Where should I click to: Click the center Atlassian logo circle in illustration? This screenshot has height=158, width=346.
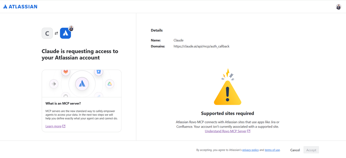pos(82,84)
